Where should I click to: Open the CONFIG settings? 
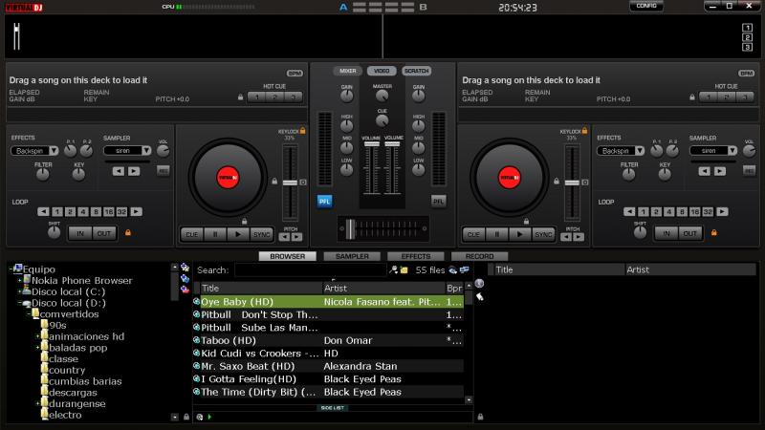(x=646, y=6)
